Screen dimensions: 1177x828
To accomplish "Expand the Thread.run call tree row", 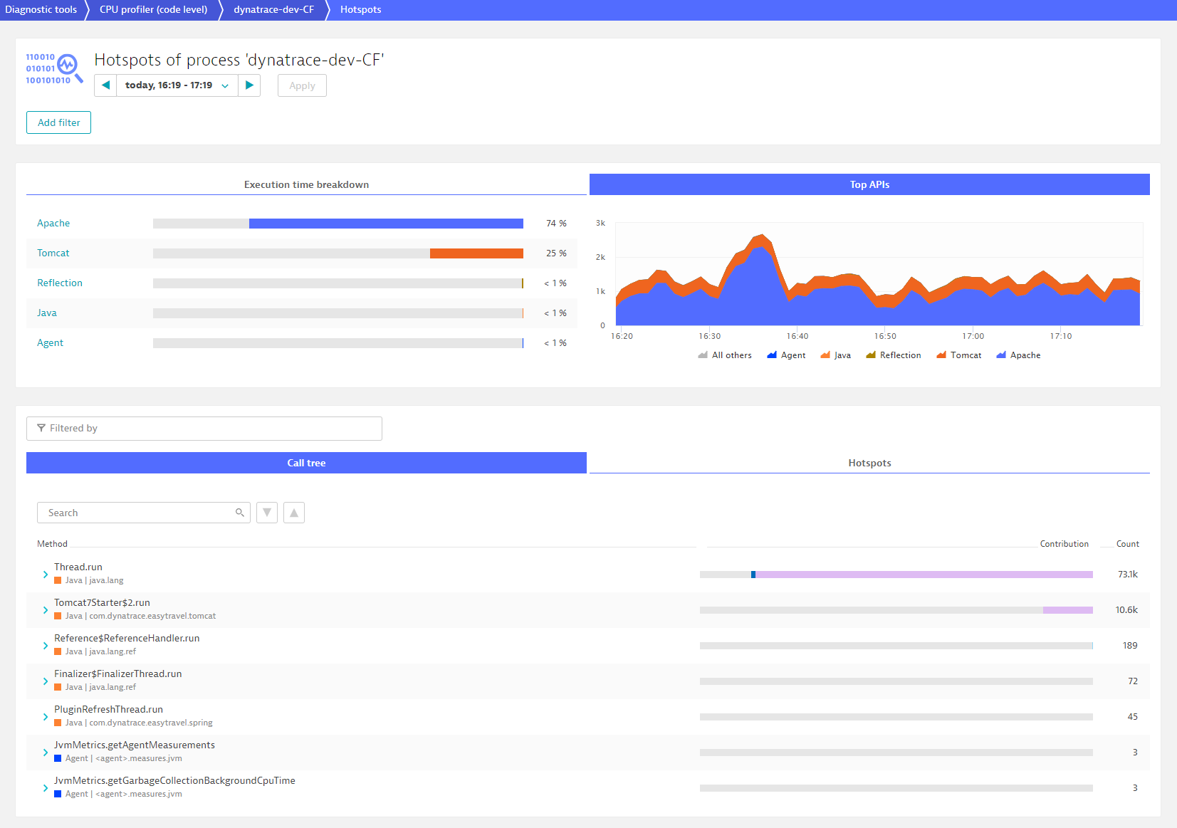I will pyautogui.click(x=46, y=575).
